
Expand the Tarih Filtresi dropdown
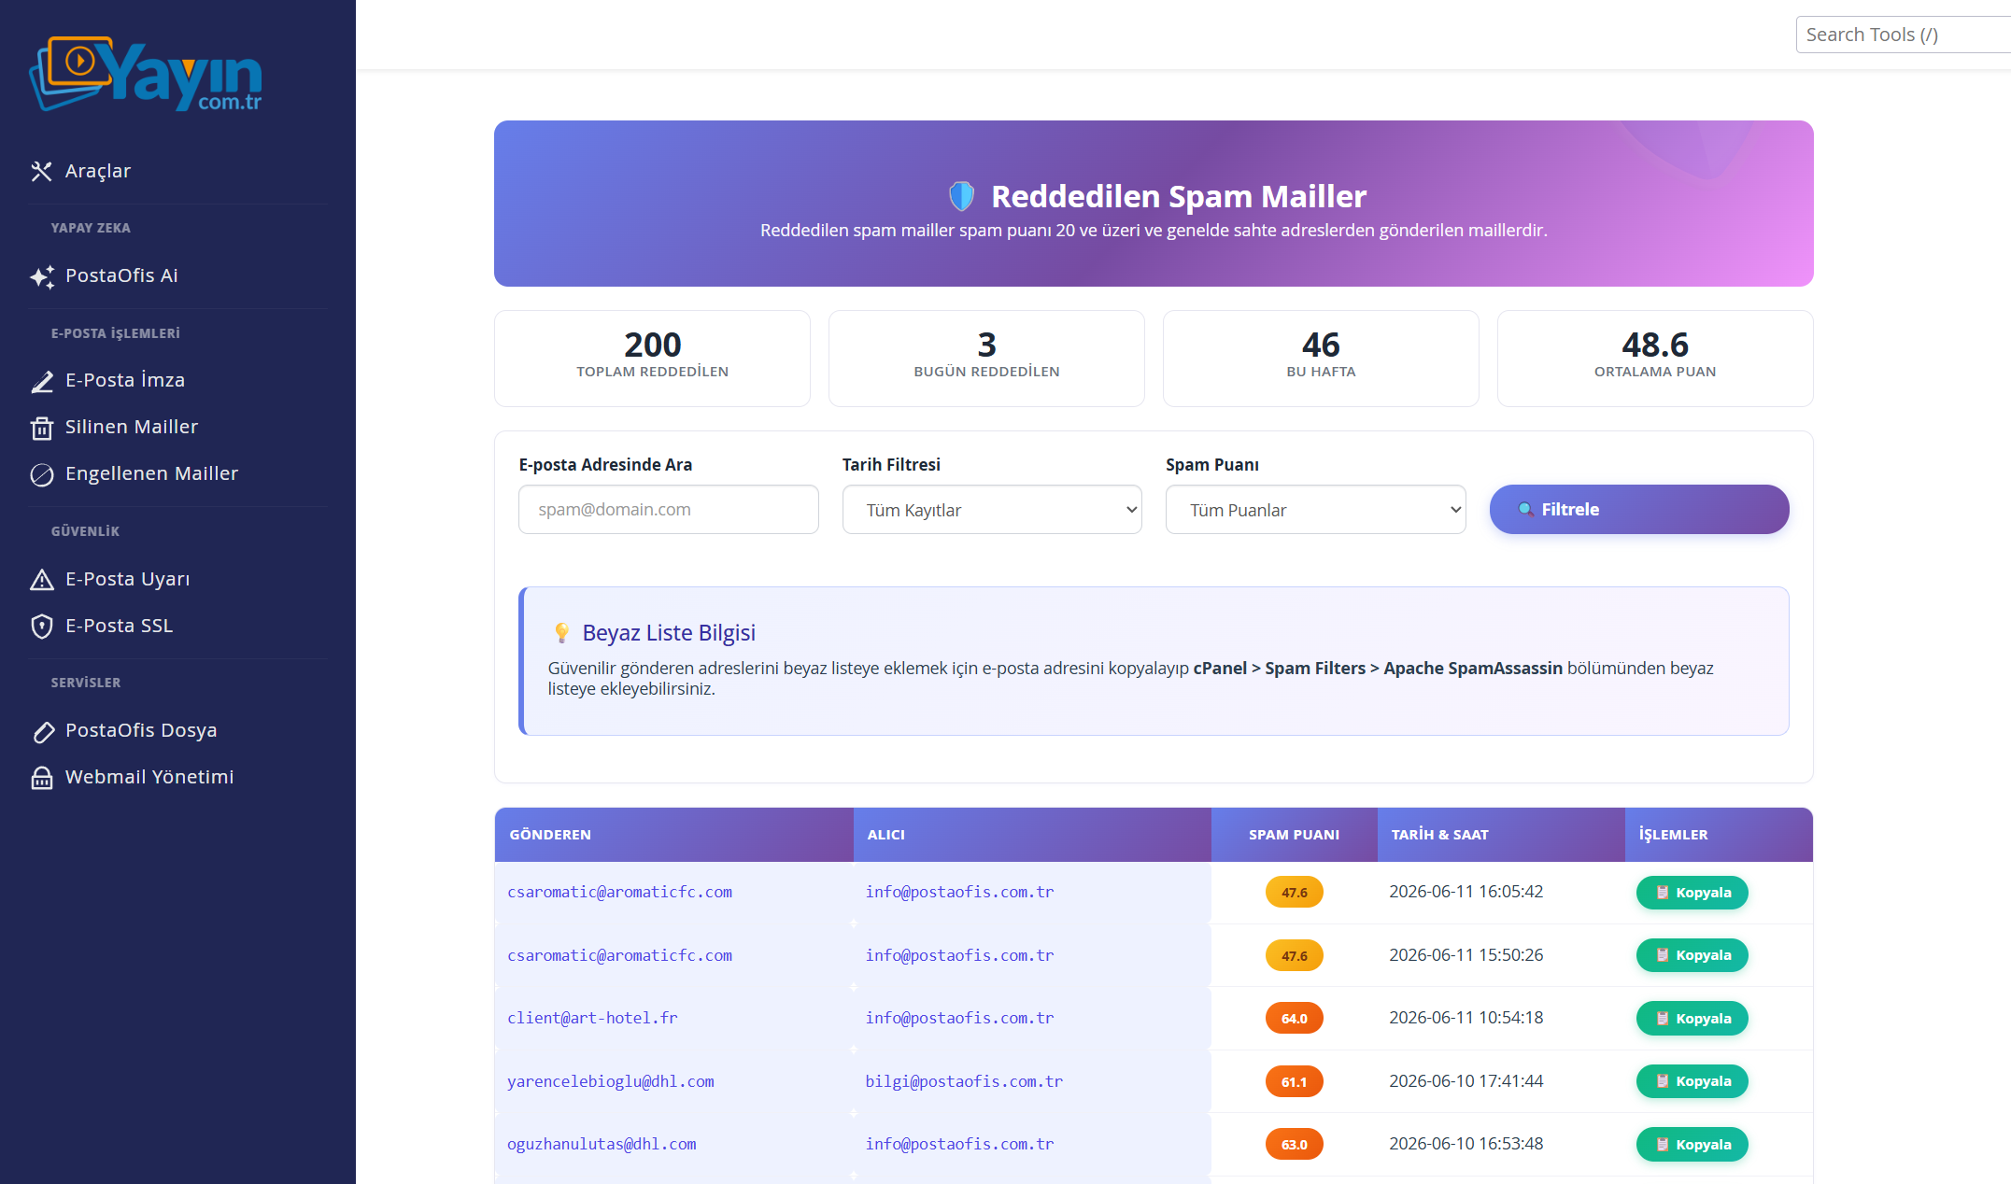pos(992,510)
